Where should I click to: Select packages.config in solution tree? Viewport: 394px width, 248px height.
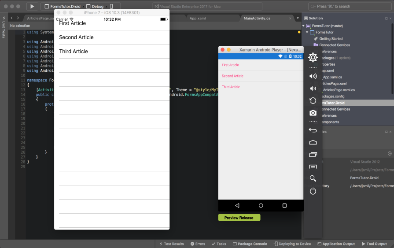pos(333,96)
